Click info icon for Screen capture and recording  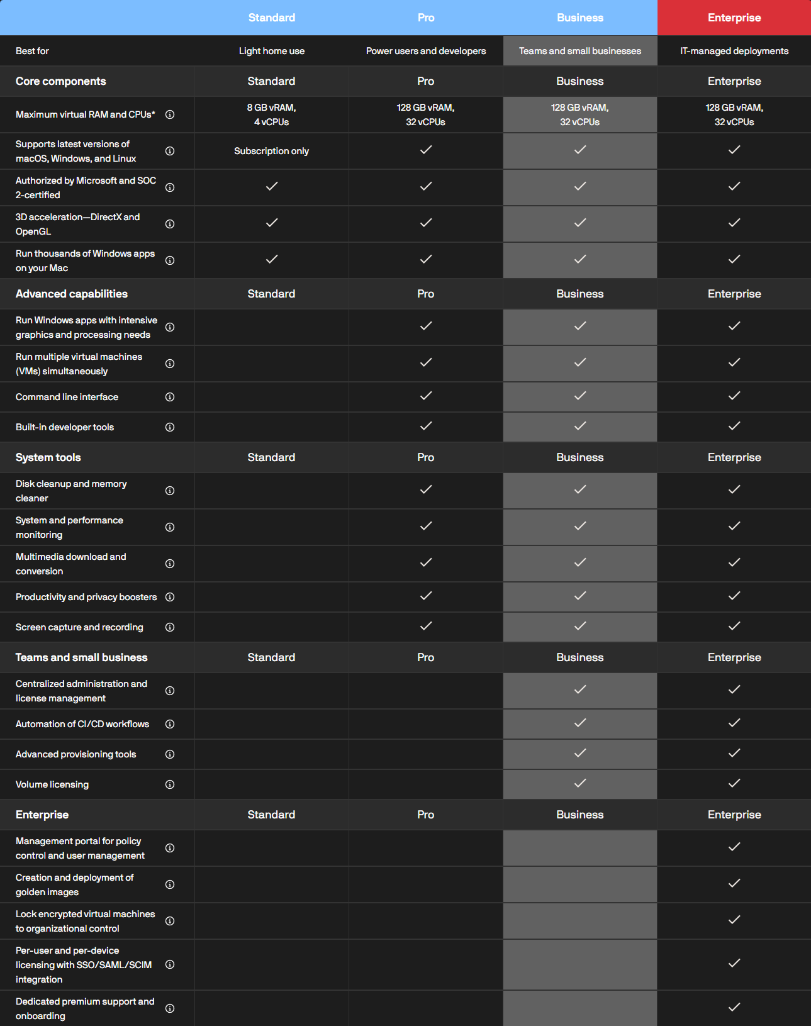tap(170, 627)
